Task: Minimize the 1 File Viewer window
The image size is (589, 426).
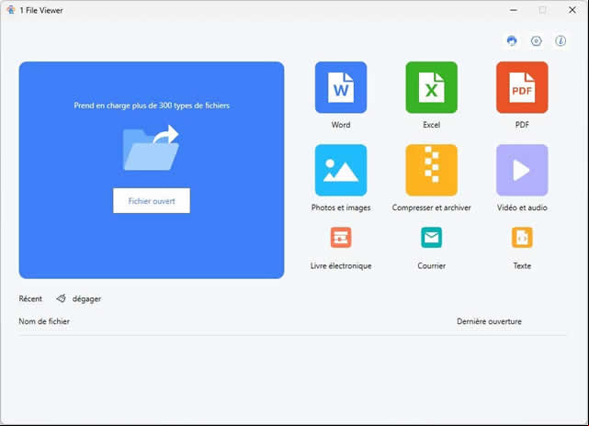Action: pyautogui.click(x=514, y=10)
